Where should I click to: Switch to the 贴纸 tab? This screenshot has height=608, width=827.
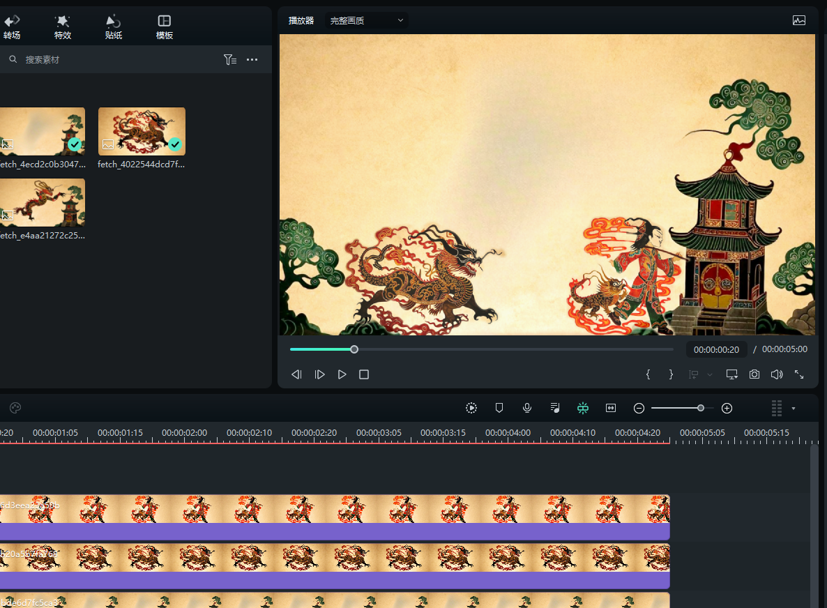(x=114, y=27)
